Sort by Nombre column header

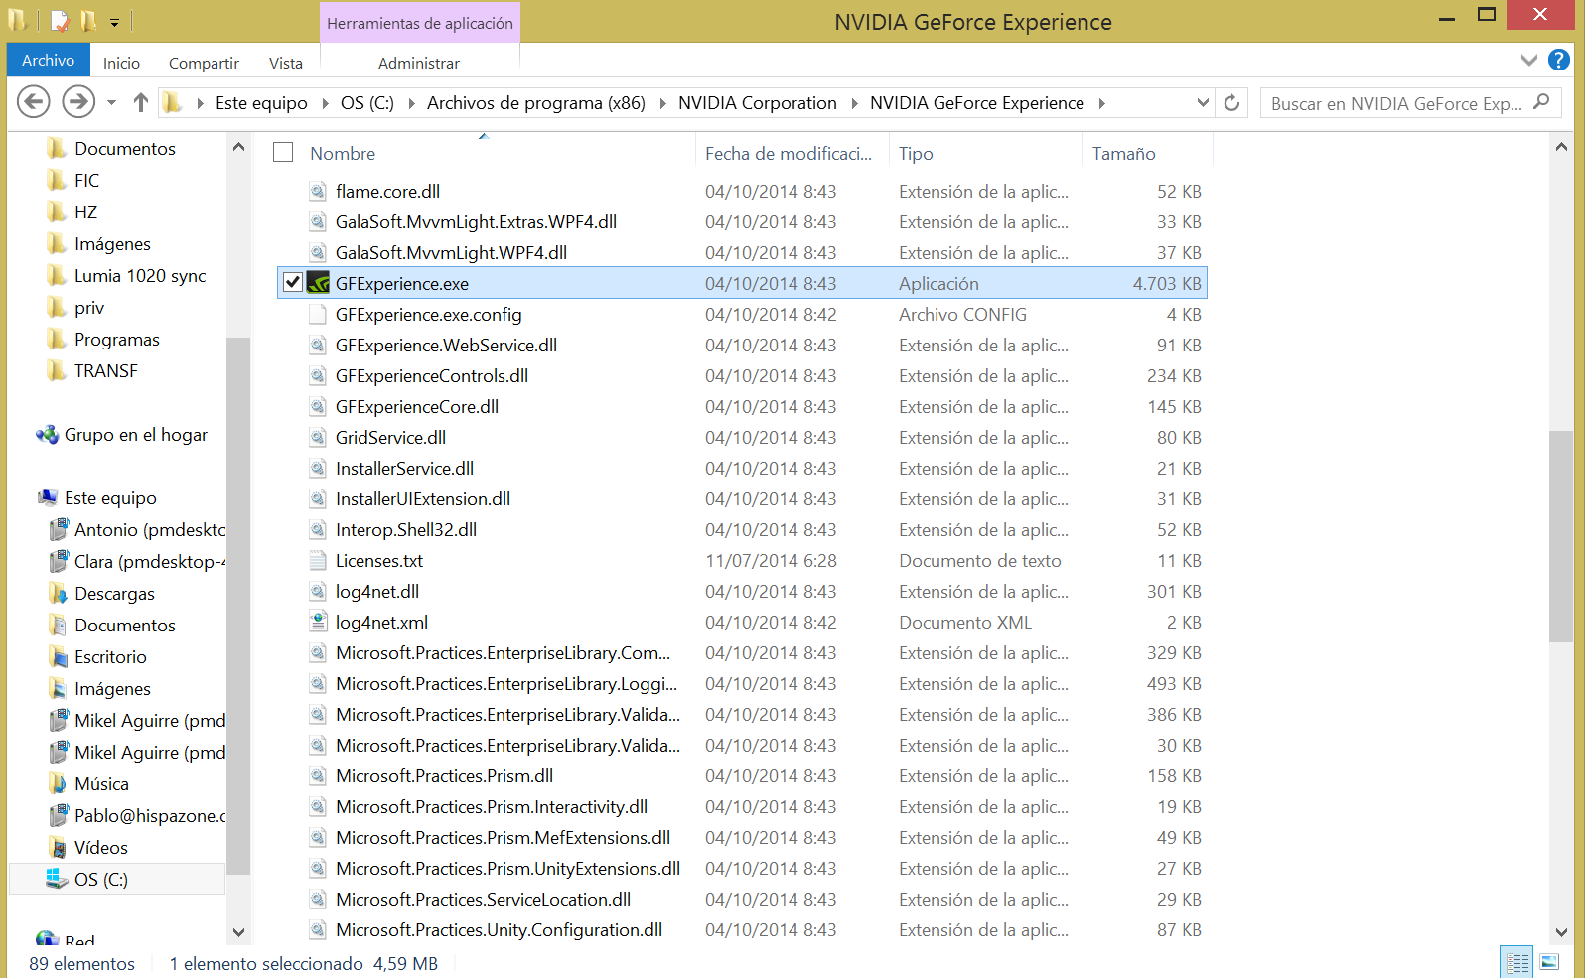tap(343, 154)
